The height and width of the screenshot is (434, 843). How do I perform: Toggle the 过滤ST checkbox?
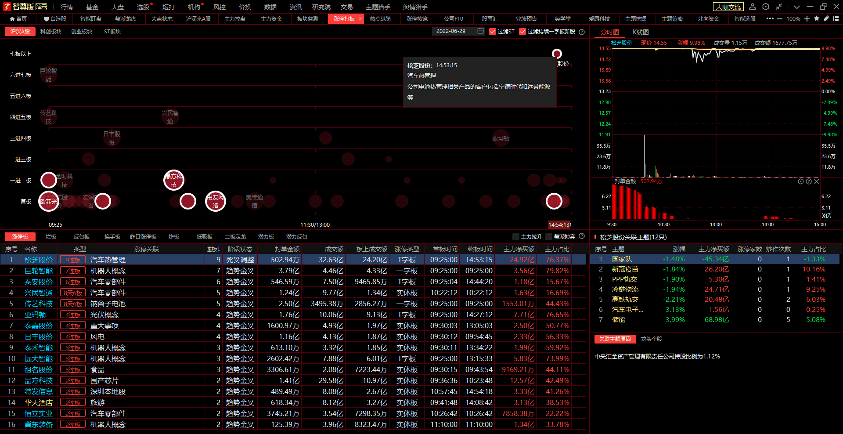click(493, 32)
